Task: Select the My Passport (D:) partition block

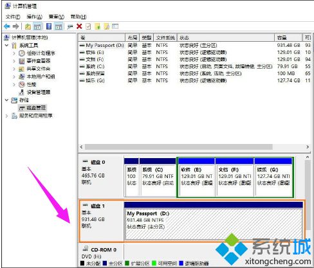Action: click(214, 221)
